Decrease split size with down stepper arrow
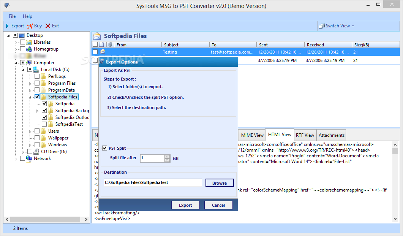The width and height of the screenshot is (403, 236). tap(167, 160)
